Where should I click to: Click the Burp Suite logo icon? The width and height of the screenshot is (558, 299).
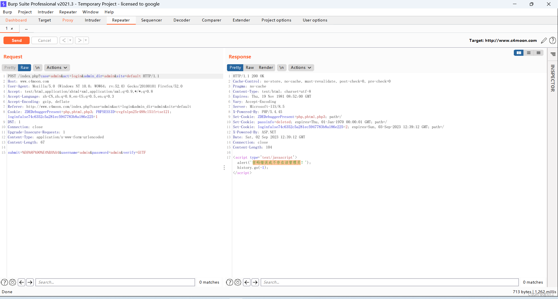tap(3, 4)
